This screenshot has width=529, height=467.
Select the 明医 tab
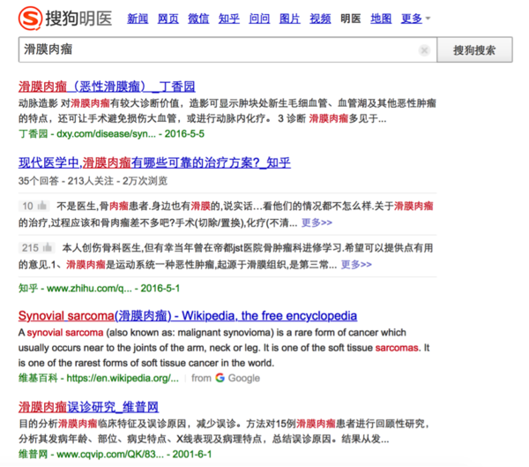click(351, 19)
